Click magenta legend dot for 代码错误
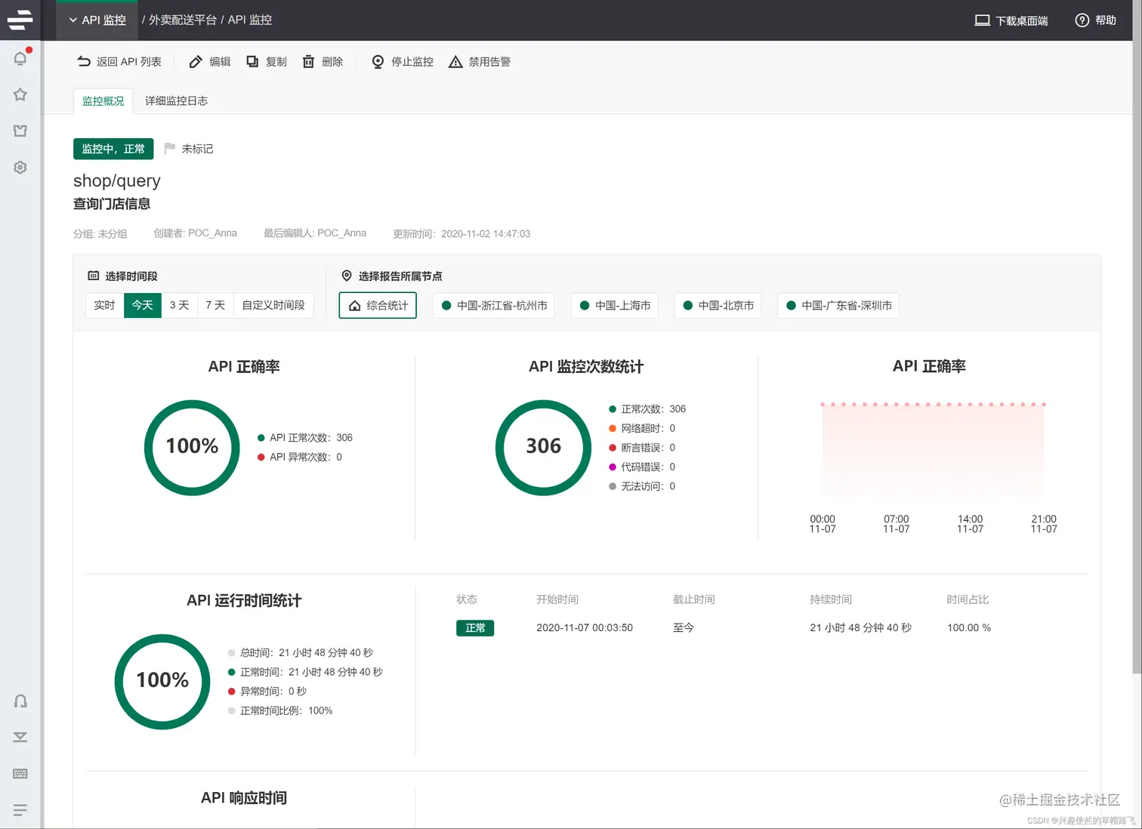The image size is (1142, 829). (613, 467)
